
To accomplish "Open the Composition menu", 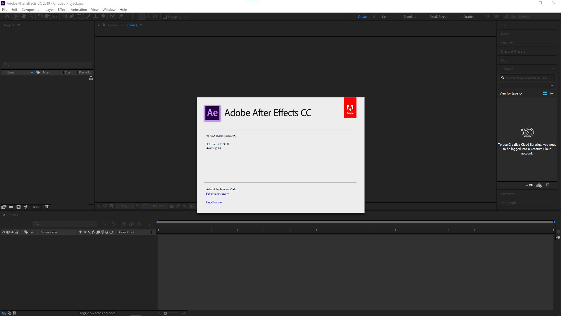I will coord(31,10).
